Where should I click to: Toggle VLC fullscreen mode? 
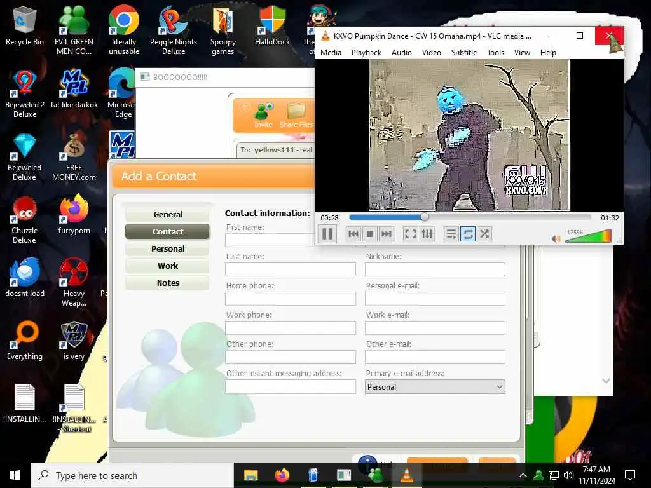[410, 234]
